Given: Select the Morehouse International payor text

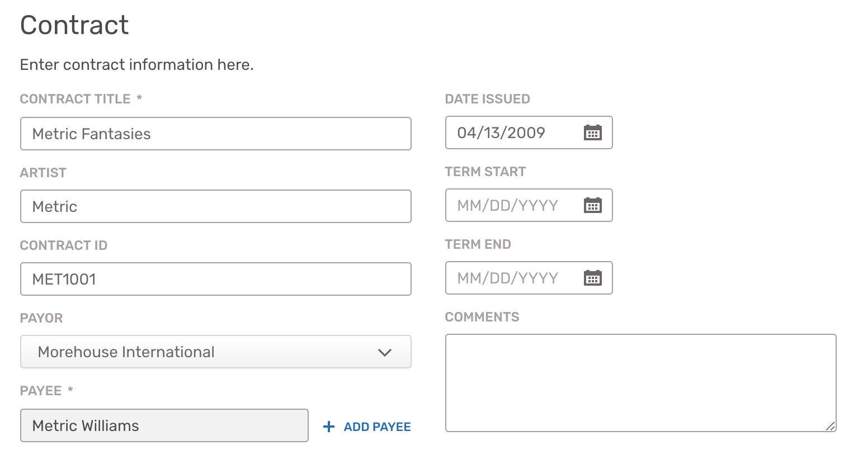Looking at the screenshot, I should click(x=126, y=352).
